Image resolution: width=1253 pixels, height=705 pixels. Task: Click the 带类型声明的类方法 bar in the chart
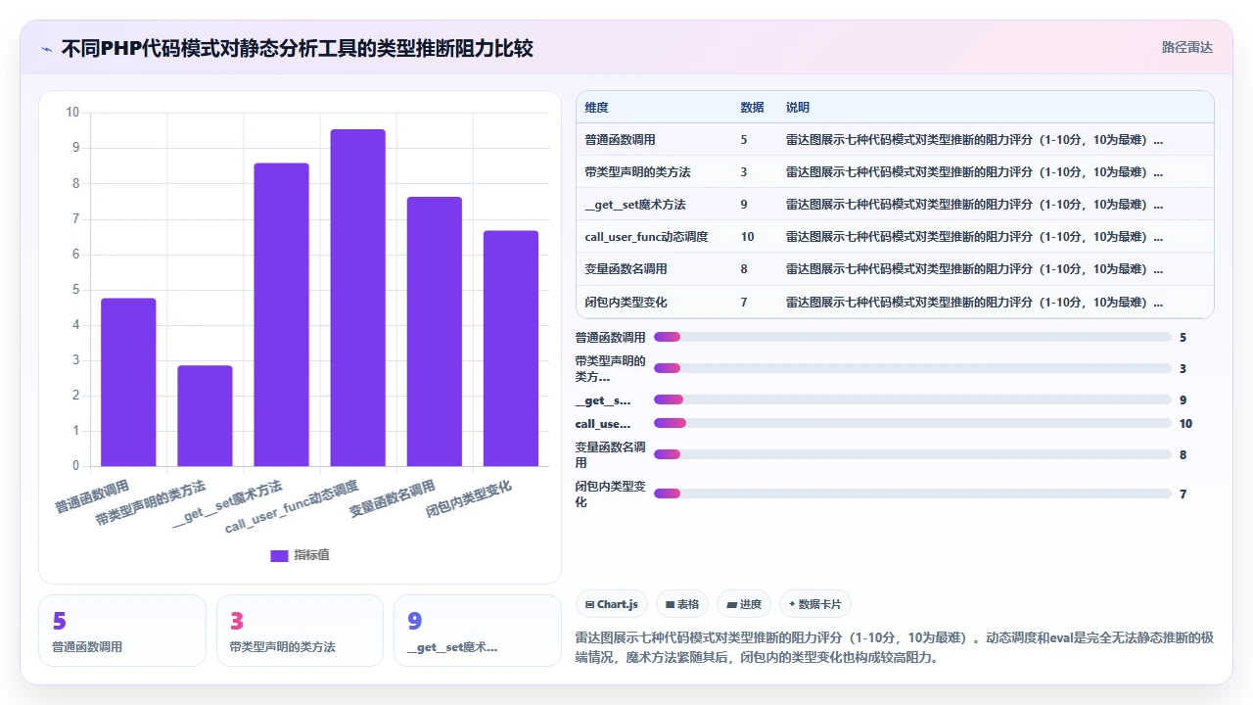(205, 415)
